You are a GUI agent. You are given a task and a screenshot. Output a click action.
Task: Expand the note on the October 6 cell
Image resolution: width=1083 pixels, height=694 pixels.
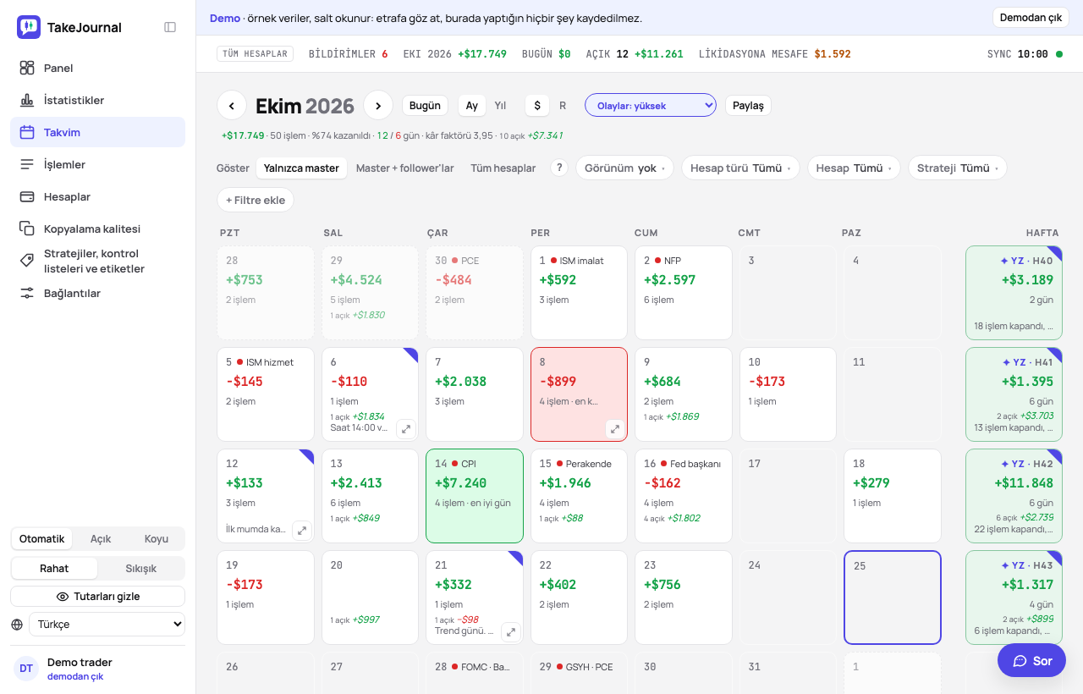pos(406,429)
